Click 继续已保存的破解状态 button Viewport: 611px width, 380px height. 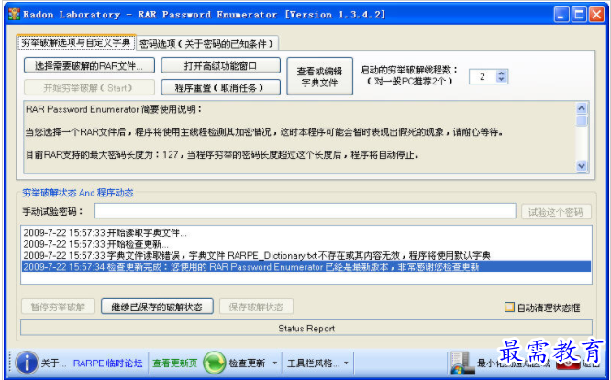coord(157,307)
